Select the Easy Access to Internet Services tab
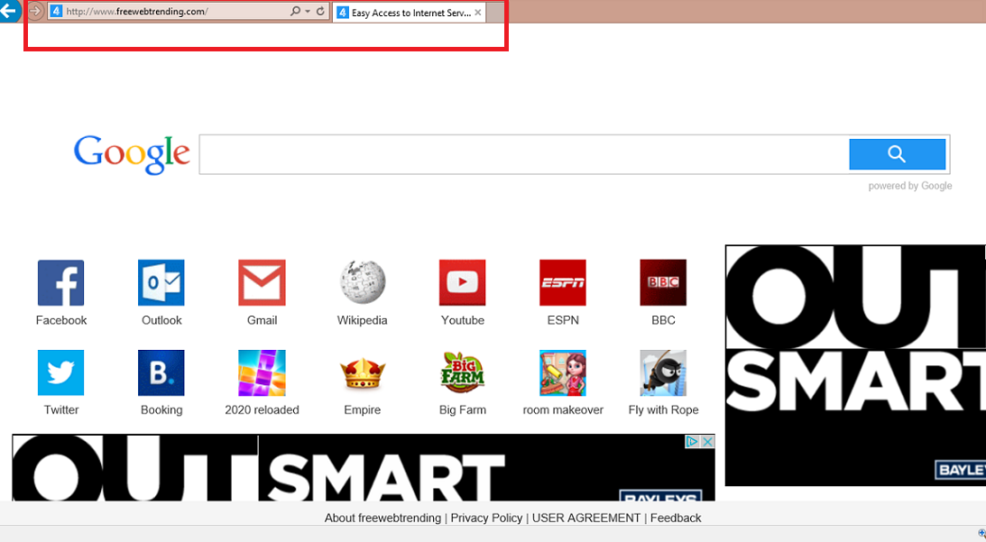The width and height of the screenshot is (986, 542). (x=410, y=13)
